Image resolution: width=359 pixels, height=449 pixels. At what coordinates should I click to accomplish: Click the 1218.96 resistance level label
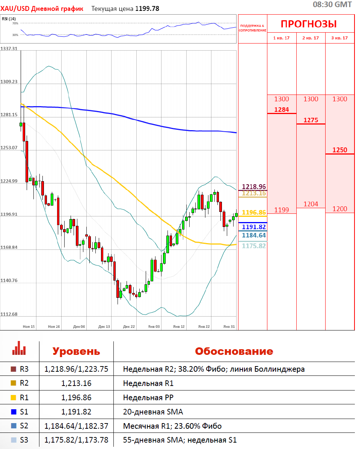pos(254,186)
